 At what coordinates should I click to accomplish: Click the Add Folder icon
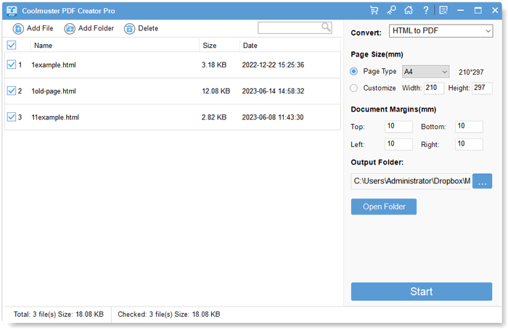click(x=70, y=29)
